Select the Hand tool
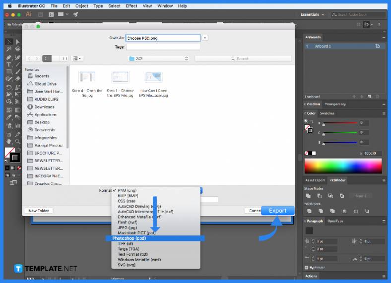This screenshot has height=283, width=391. [9, 142]
